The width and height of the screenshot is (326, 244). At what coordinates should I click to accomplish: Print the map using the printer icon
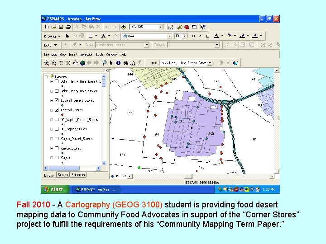[x=68, y=27]
